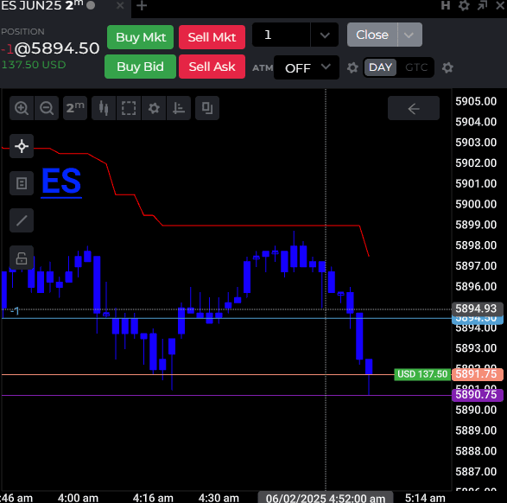The image size is (507, 503).
Task: Select DAY time-in-force
Action: coord(380,67)
